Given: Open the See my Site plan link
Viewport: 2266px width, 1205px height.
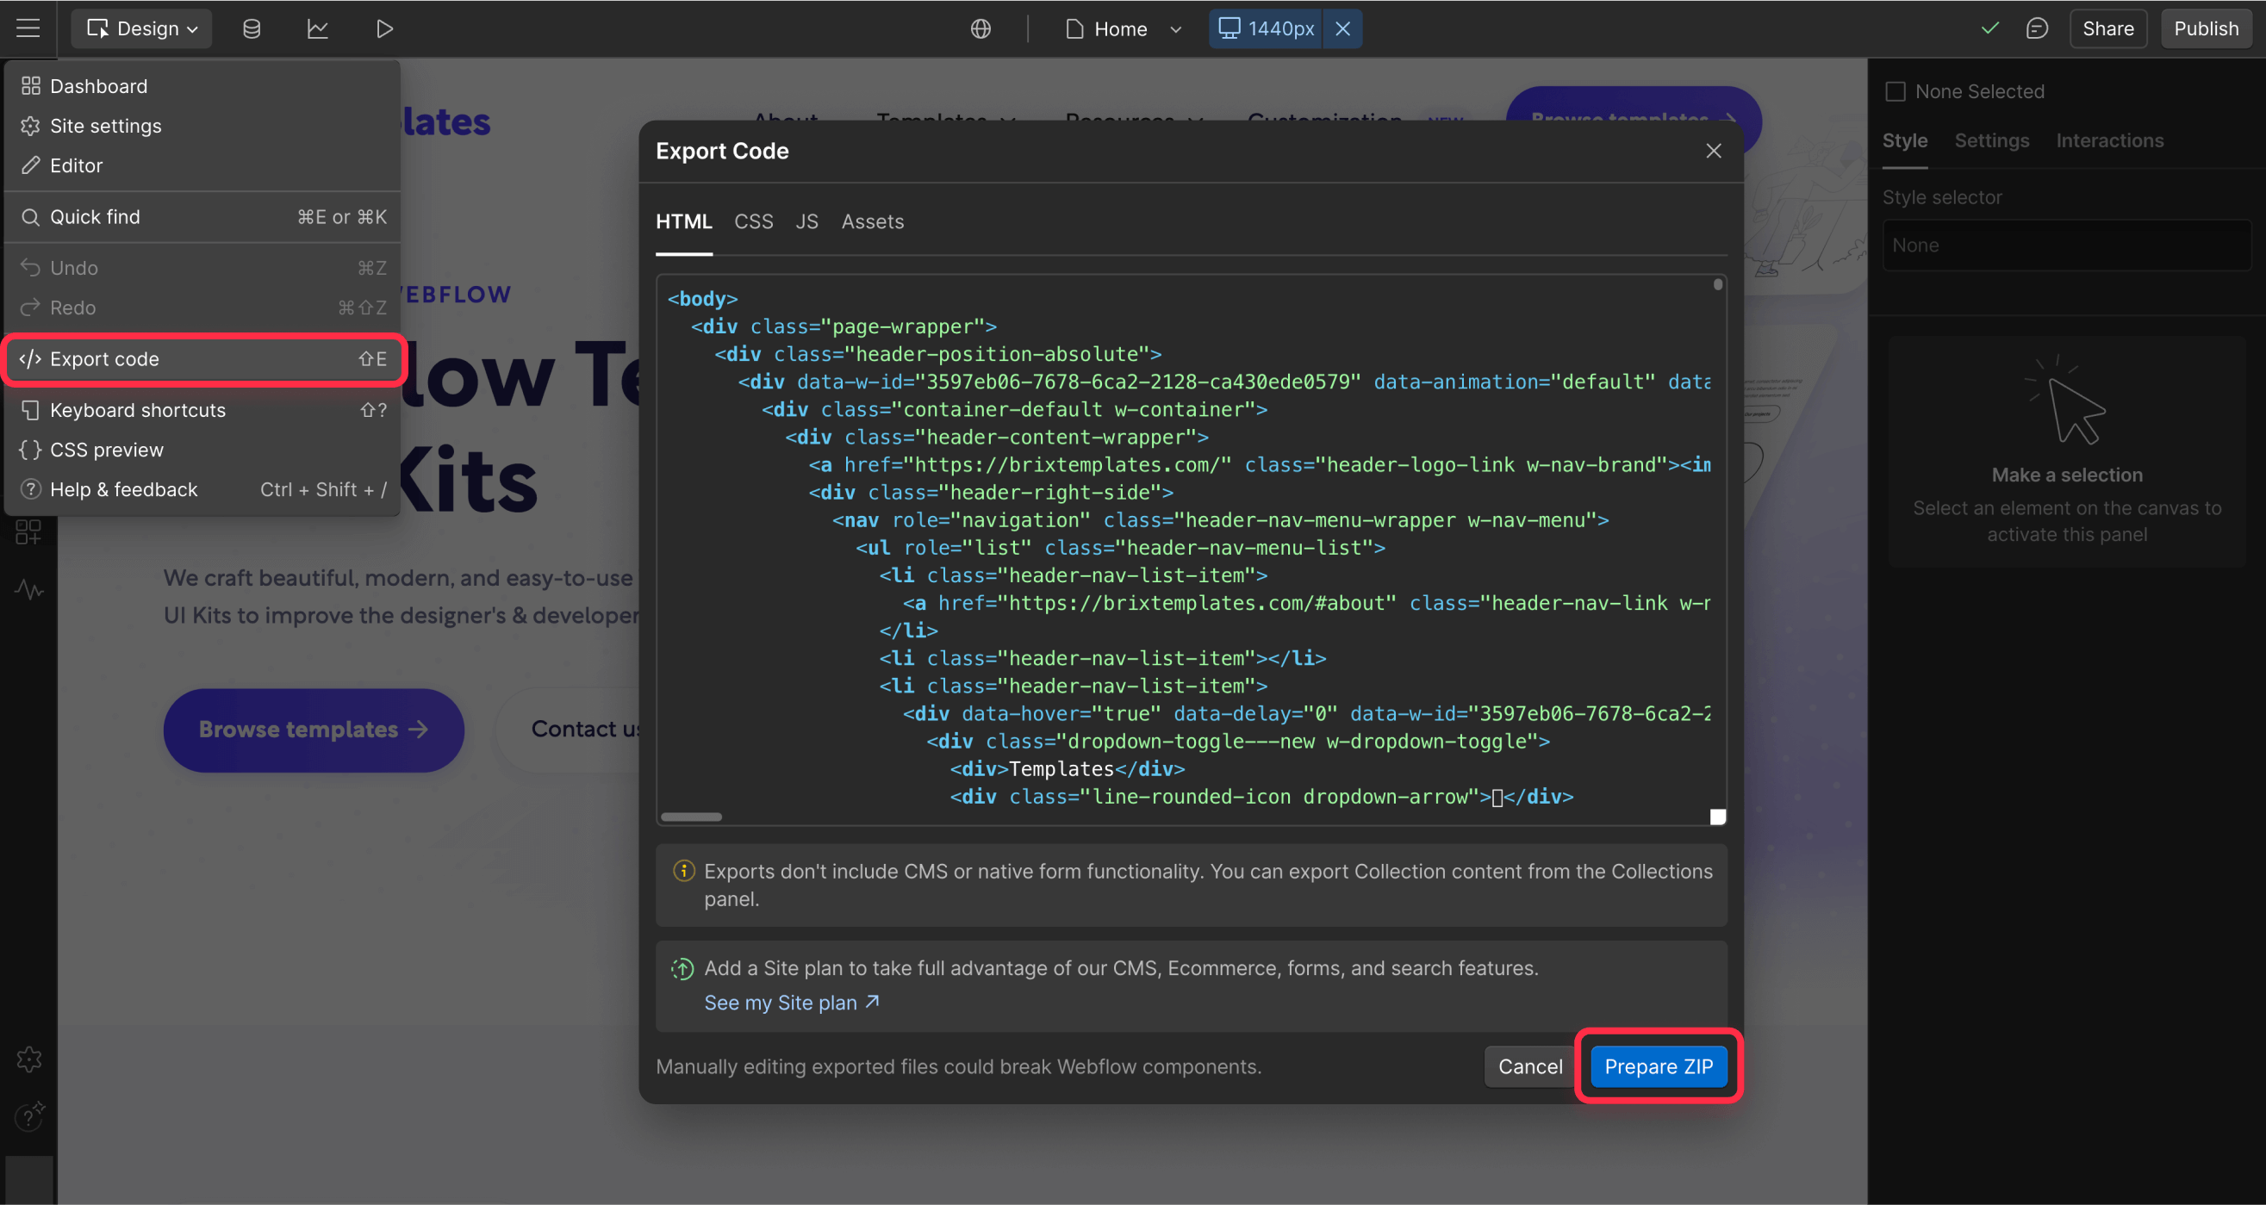Looking at the screenshot, I should (791, 1003).
